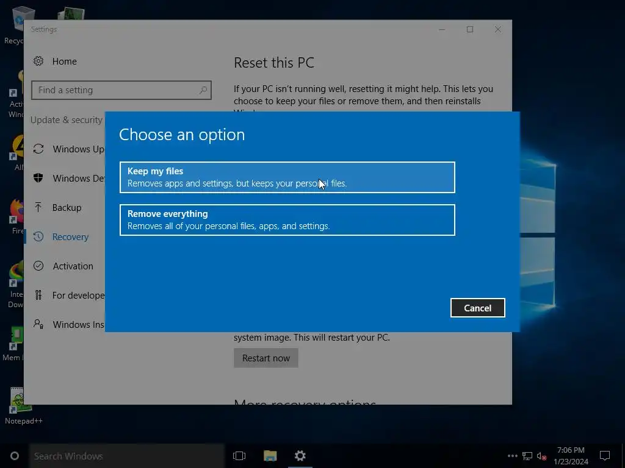The width and height of the screenshot is (625, 468).
Task: Show hidden tray icons via three dots
Action: [x=513, y=456]
